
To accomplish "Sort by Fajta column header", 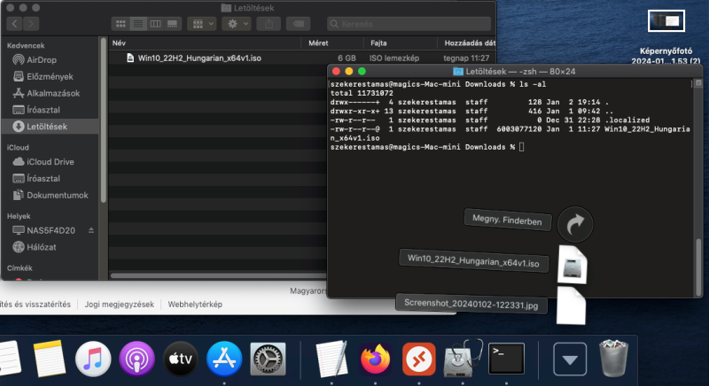I will coord(401,42).
